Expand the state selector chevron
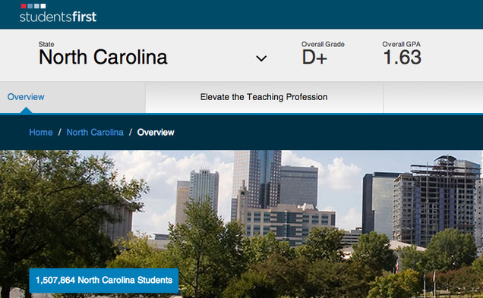The height and width of the screenshot is (298, 483). [261, 58]
